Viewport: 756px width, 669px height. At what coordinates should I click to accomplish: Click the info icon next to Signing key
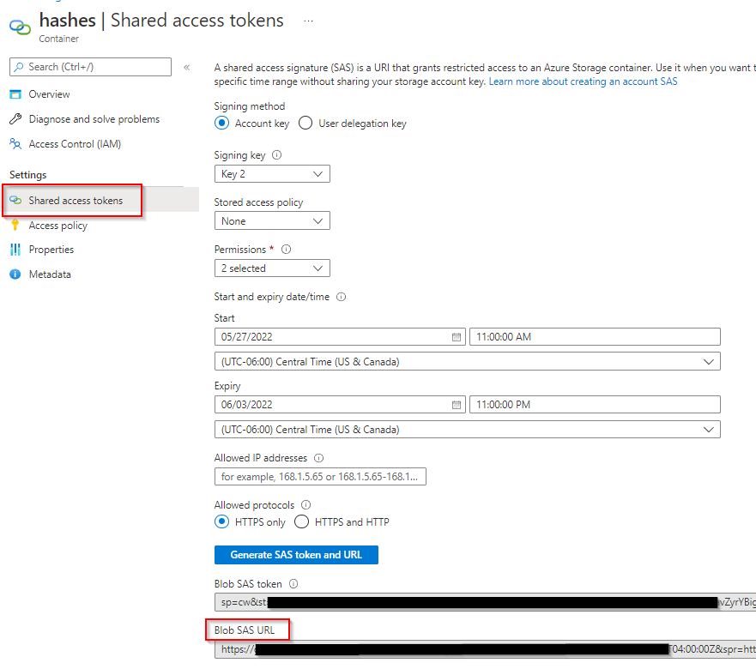(x=276, y=155)
